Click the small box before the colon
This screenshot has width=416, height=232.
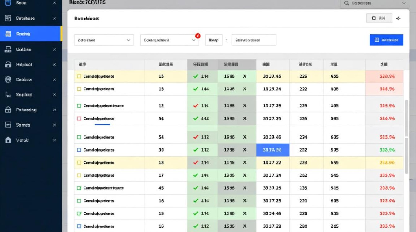[214, 40]
